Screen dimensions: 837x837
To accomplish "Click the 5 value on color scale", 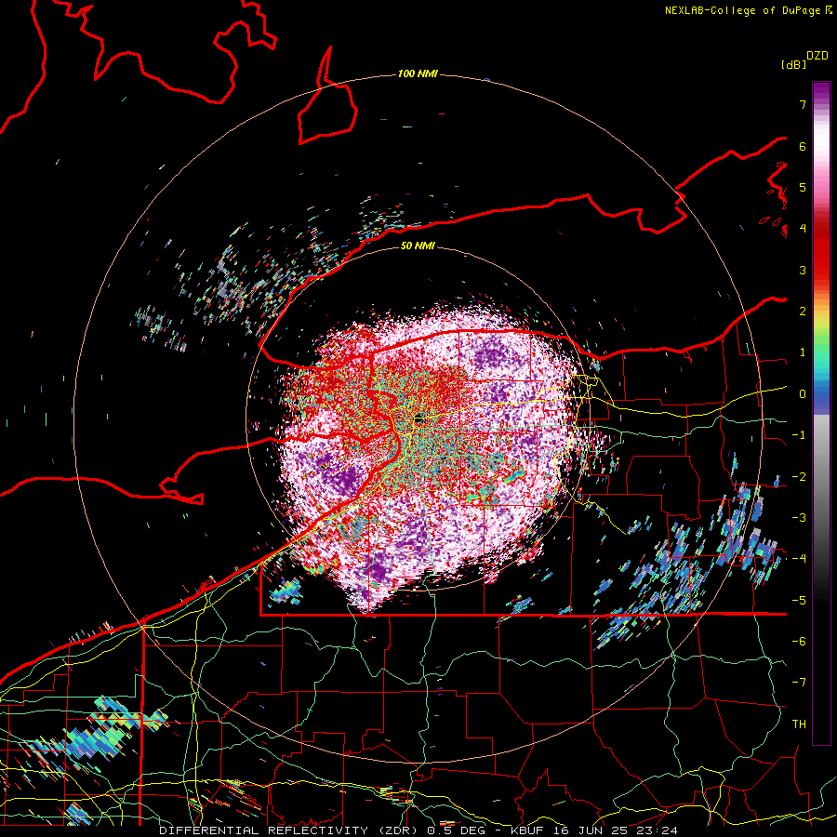I will (803, 187).
